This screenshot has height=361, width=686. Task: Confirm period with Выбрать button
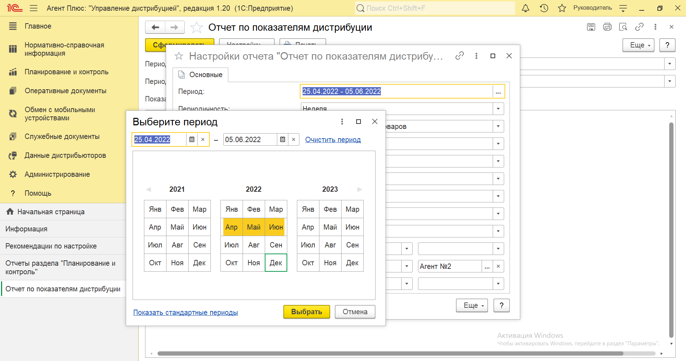[307, 312]
